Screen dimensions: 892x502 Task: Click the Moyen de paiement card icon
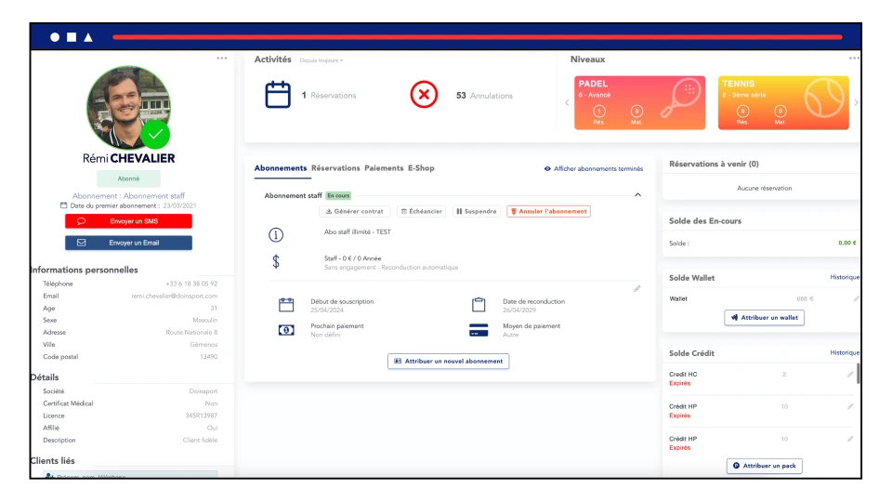pos(479,330)
